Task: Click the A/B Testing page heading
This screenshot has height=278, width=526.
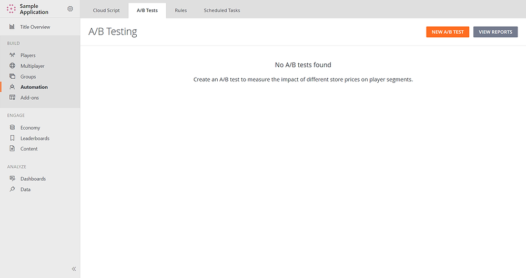Action: tap(113, 31)
